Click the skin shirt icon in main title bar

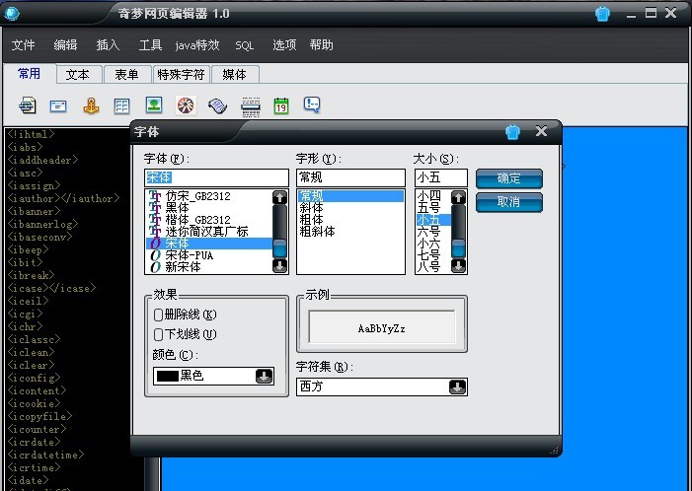pyautogui.click(x=602, y=14)
